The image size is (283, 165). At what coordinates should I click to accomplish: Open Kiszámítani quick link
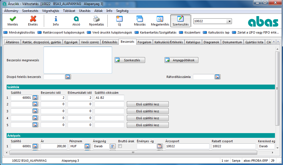[190, 32]
